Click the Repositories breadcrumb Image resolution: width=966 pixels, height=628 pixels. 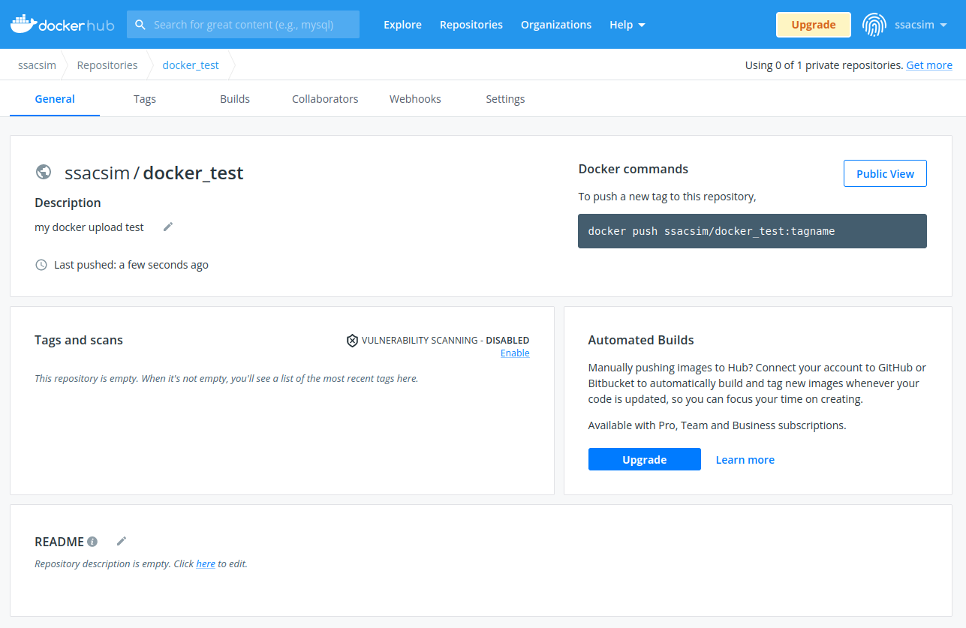[107, 65]
